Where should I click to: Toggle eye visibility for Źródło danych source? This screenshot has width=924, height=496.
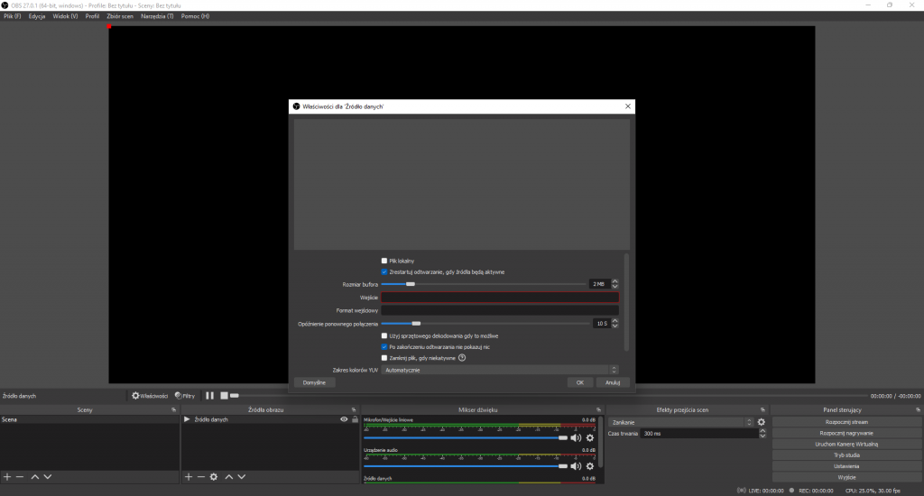coord(344,419)
